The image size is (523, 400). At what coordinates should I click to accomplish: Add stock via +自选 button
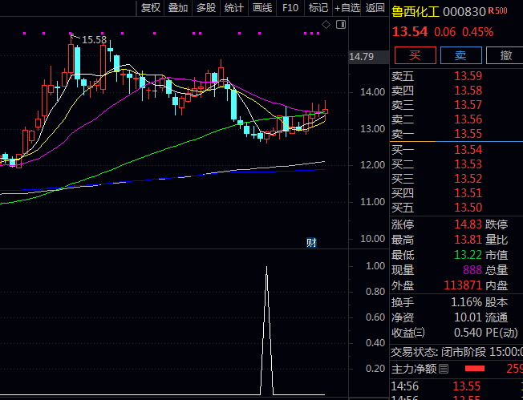click(x=347, y=8)
